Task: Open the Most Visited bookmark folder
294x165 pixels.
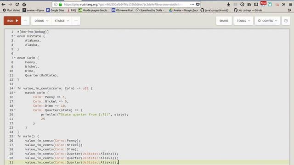Action: click(x=11, y=10)
